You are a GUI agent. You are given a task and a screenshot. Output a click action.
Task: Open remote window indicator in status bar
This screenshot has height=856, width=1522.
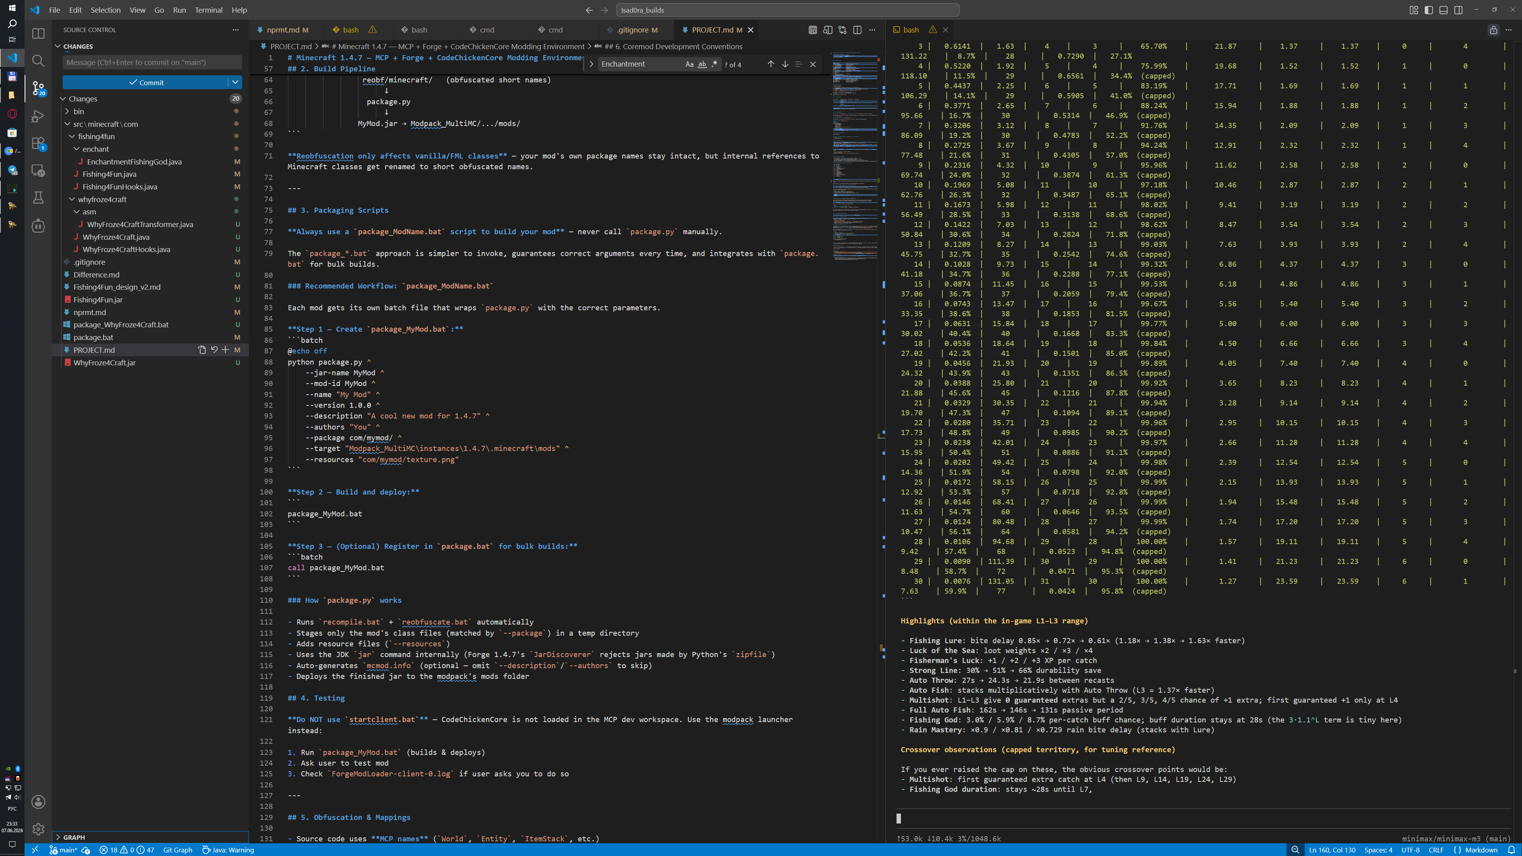click(35, 850)
